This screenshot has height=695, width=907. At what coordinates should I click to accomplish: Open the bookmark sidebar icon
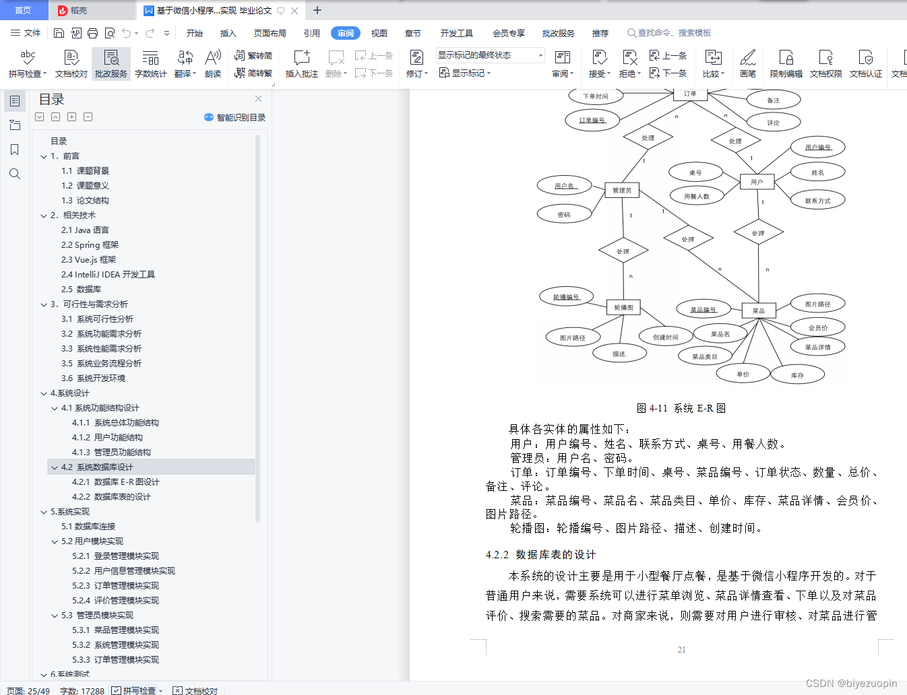[15, 150]
